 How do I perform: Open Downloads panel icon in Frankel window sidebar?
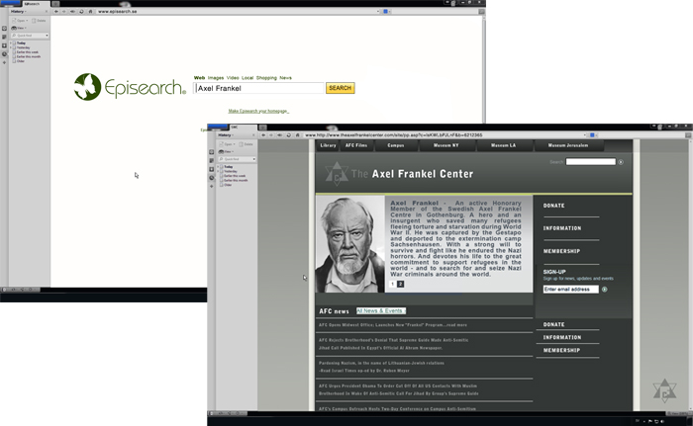click(x=211, y=169)
